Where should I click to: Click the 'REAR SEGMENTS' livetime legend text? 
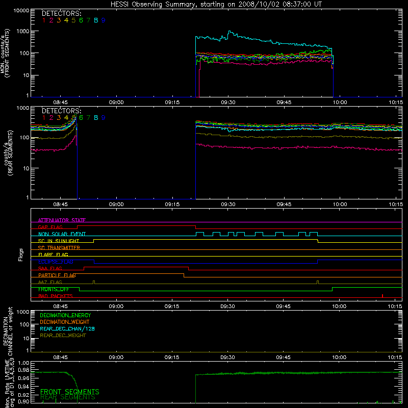coord(68,397)
